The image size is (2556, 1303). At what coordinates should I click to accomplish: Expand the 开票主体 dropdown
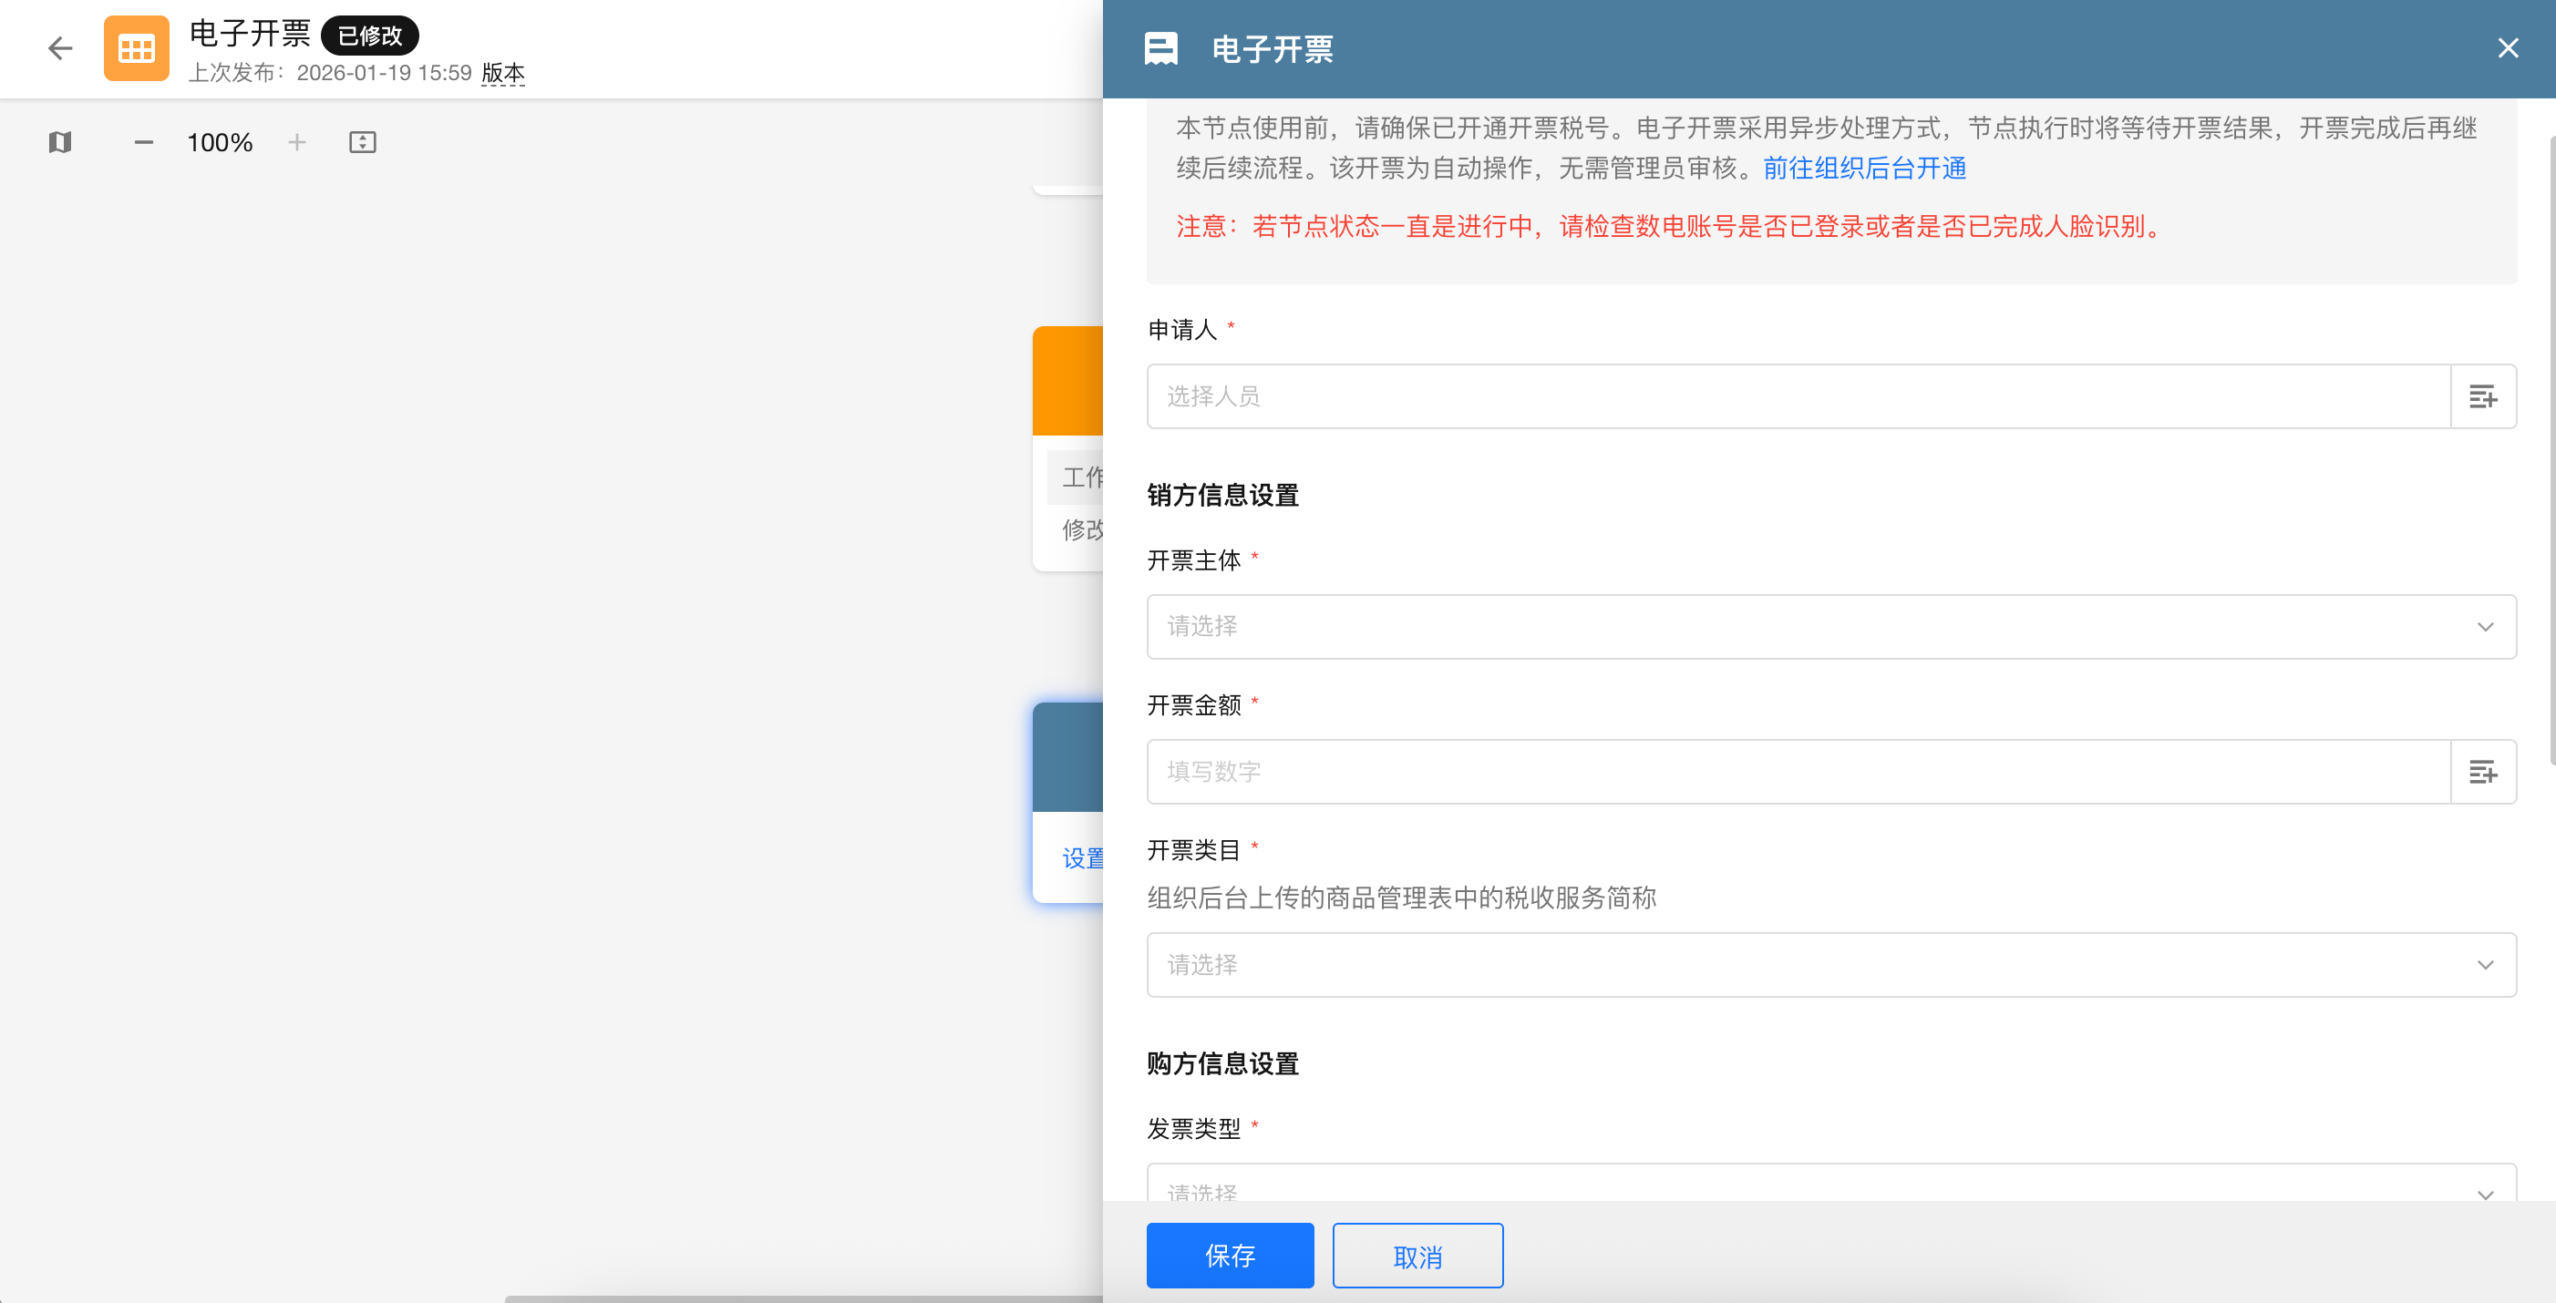pyautogui.click(x=1830, y=627)
